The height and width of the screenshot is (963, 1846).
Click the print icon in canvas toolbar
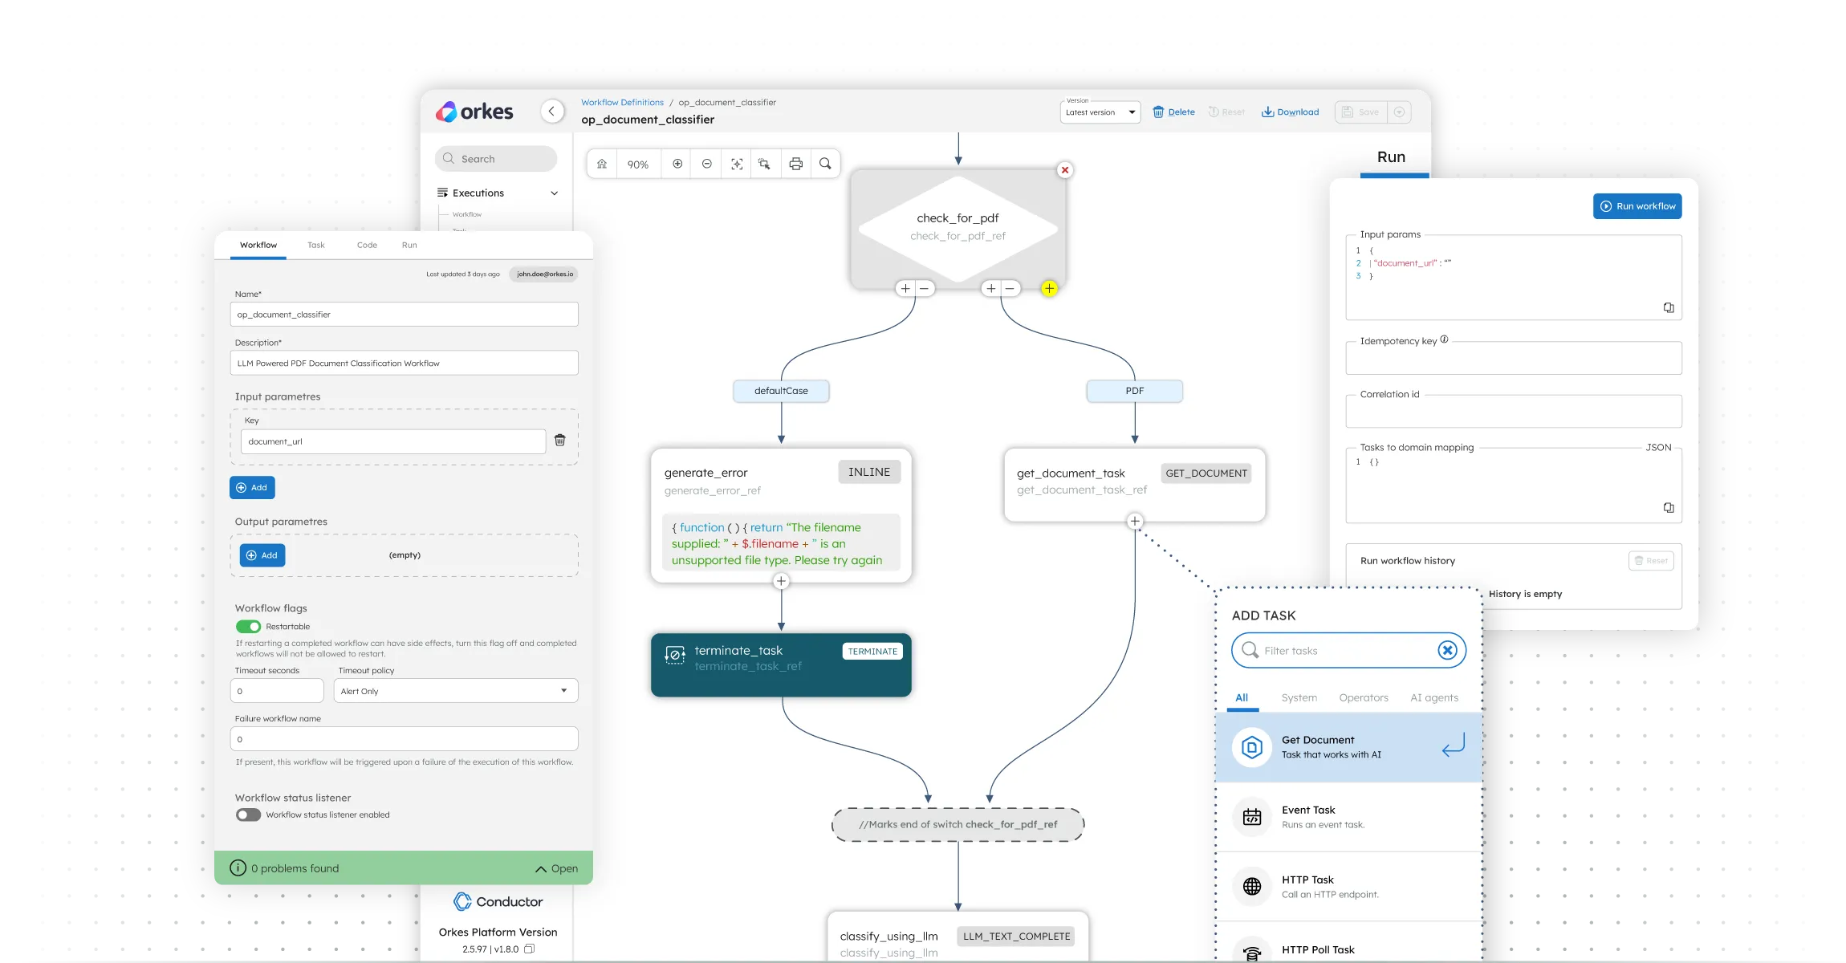click(795, 164)
